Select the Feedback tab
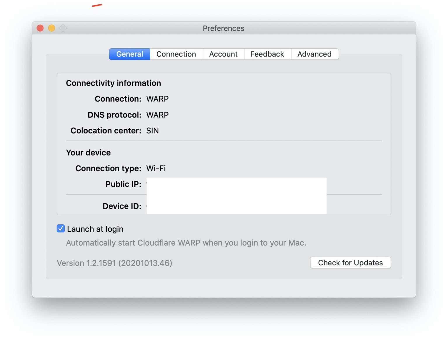Viewport: 448px width, 340px height. pyautogui.click(x=267, y=54)
